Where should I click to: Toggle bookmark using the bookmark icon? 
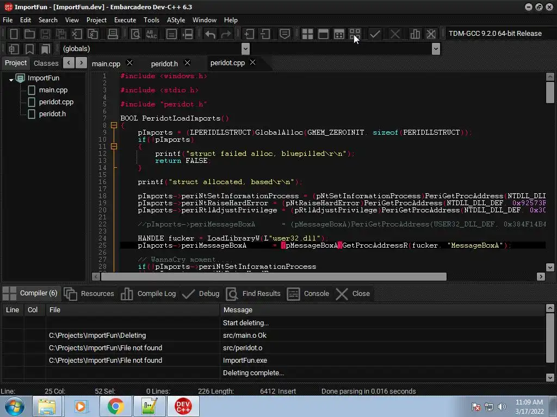[30, 49]
